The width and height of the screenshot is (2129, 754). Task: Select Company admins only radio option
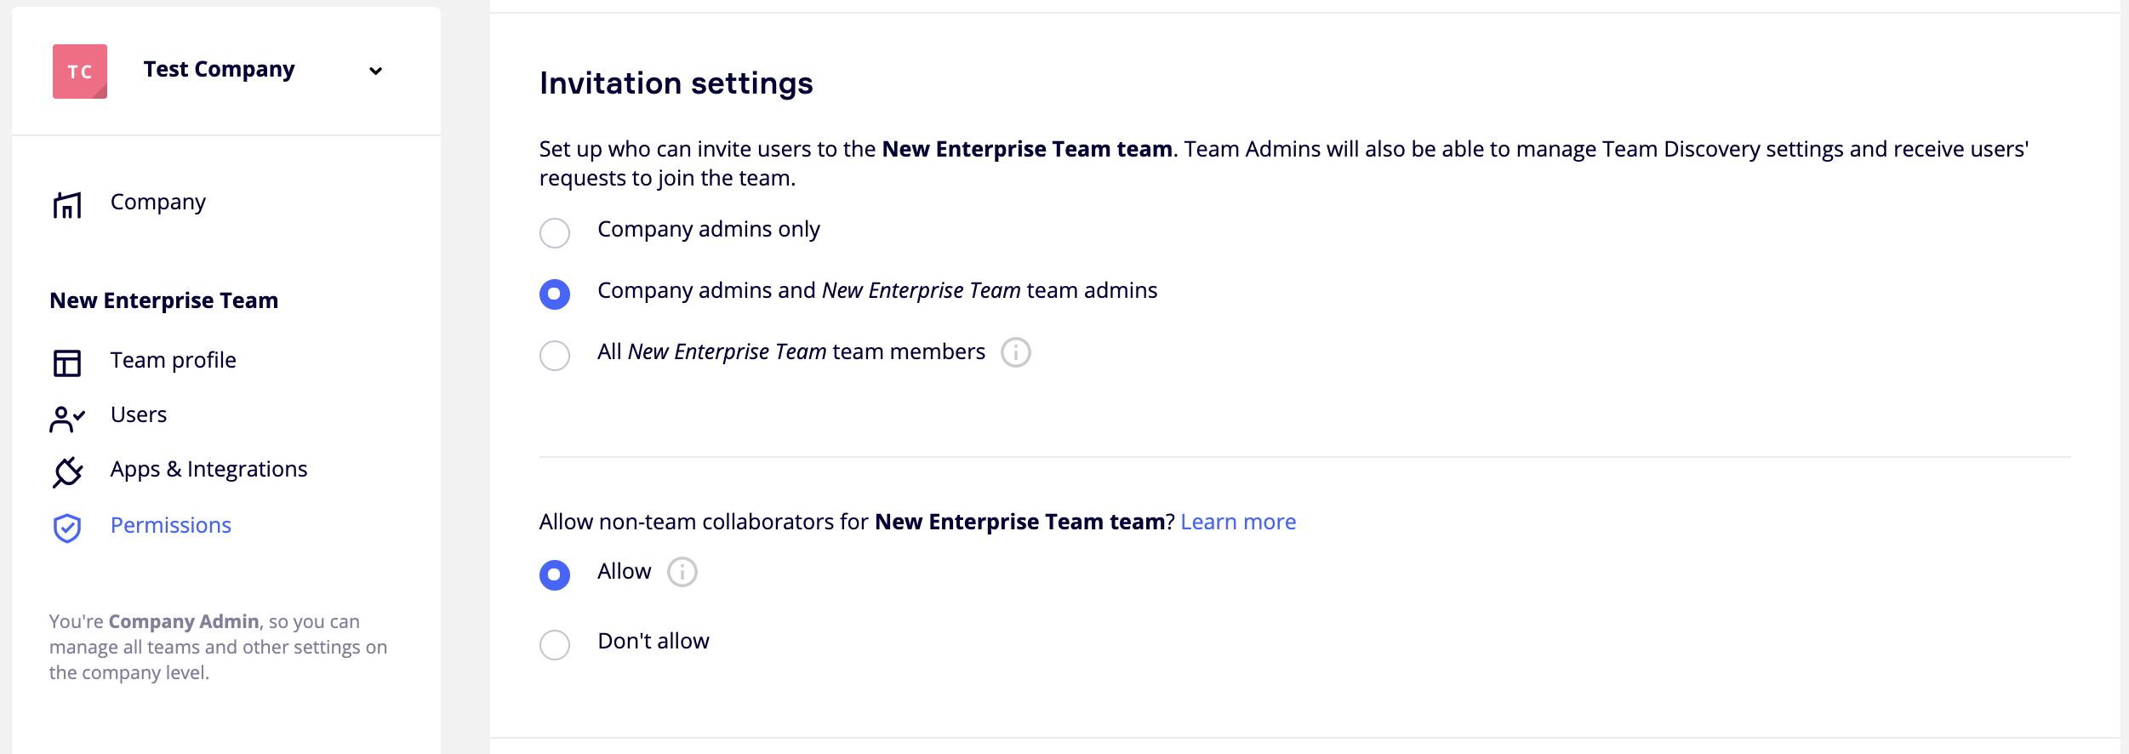click(x=555, y=233)
